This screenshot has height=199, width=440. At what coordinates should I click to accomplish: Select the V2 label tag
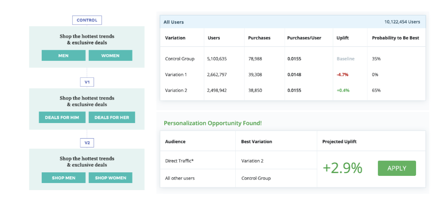87,143
